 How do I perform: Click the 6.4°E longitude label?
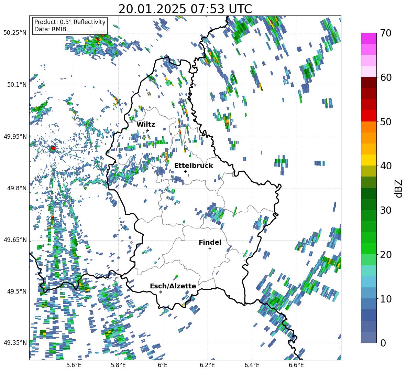point(252,365)
